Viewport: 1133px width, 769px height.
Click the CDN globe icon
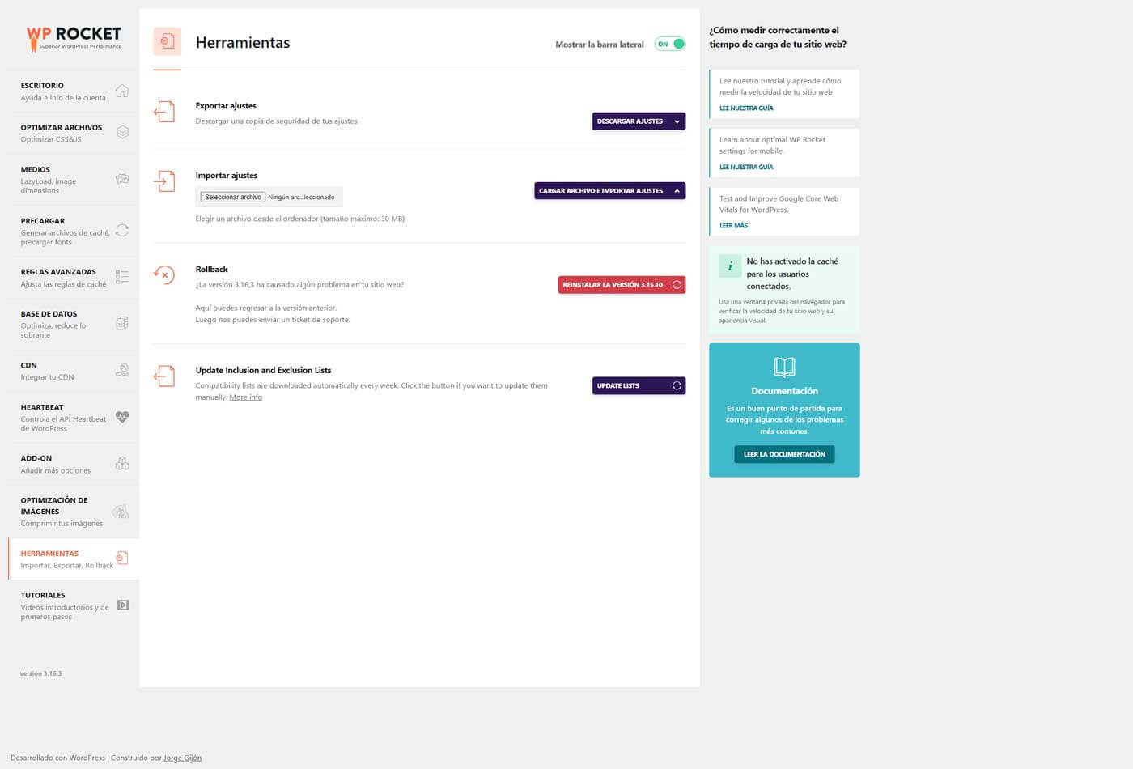coord(122,370)
